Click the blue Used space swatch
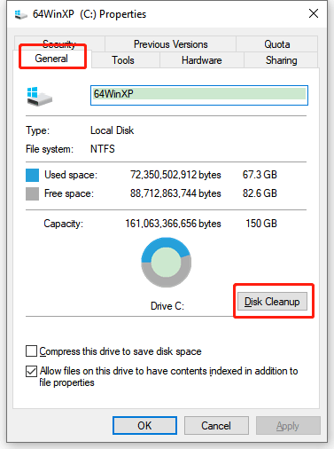The height and width of the screenshot is (449, 334). 32,175
